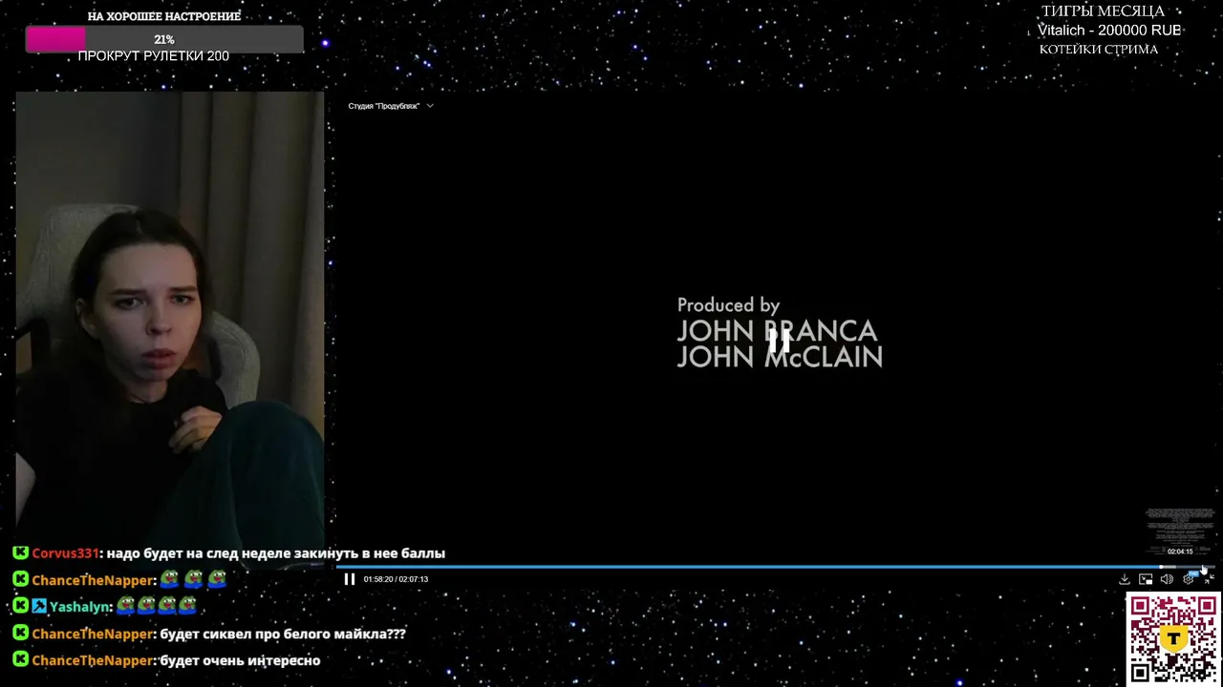Click the large pause overlay in the video center
Screen dimensions: 1223x687
[x=779, y=339]
